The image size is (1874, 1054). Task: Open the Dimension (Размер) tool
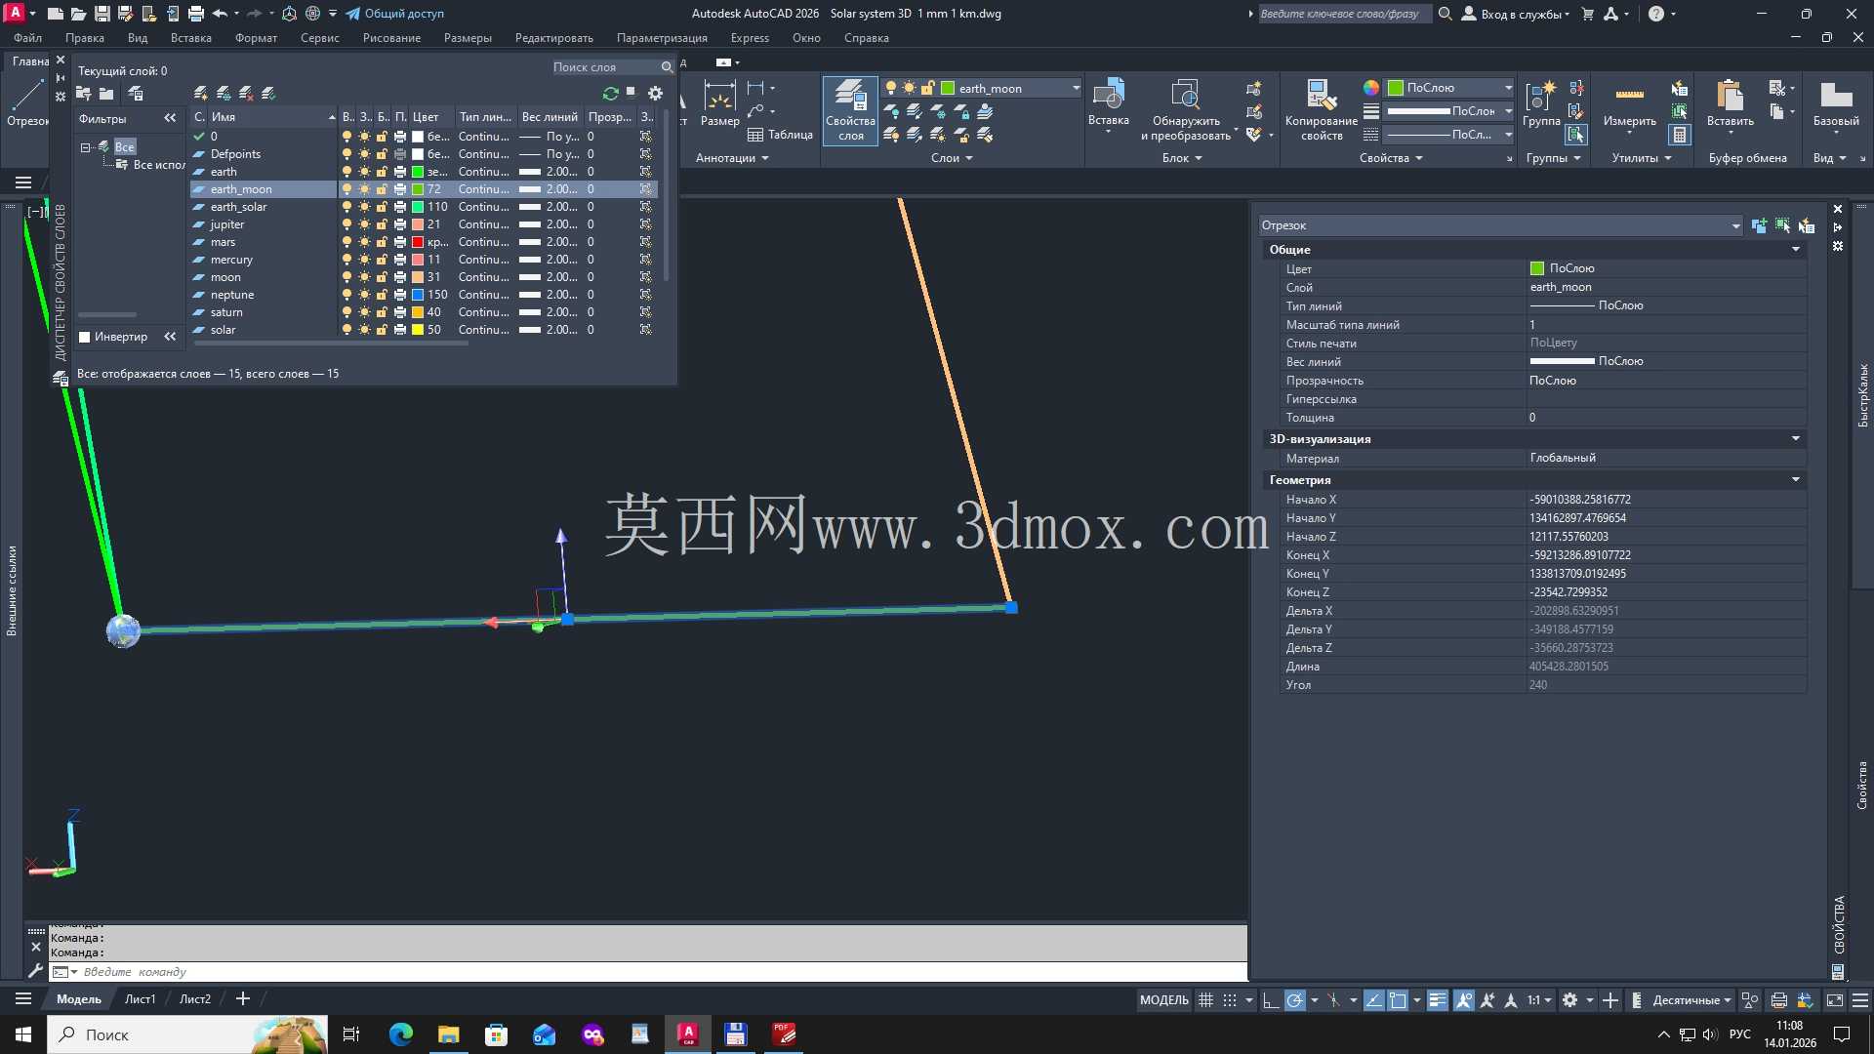(719, 103)
